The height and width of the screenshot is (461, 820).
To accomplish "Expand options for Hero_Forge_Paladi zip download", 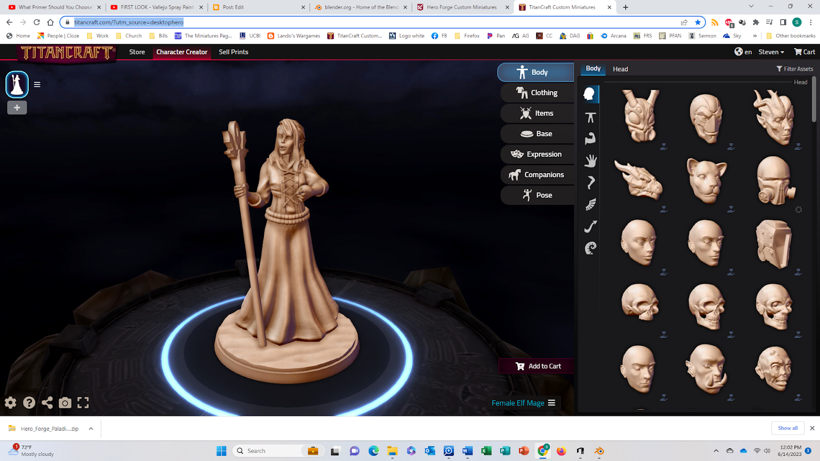I will click(91, 429).
